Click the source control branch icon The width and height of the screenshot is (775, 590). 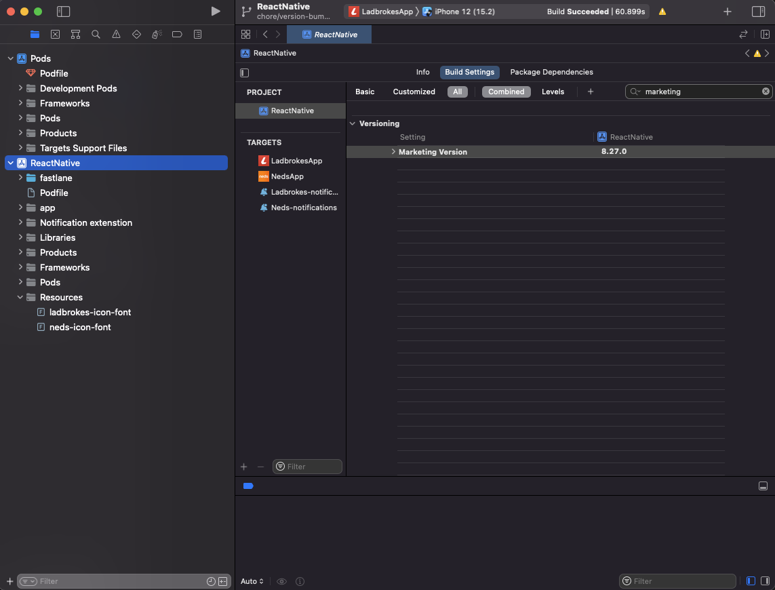(x=246, y=12)
